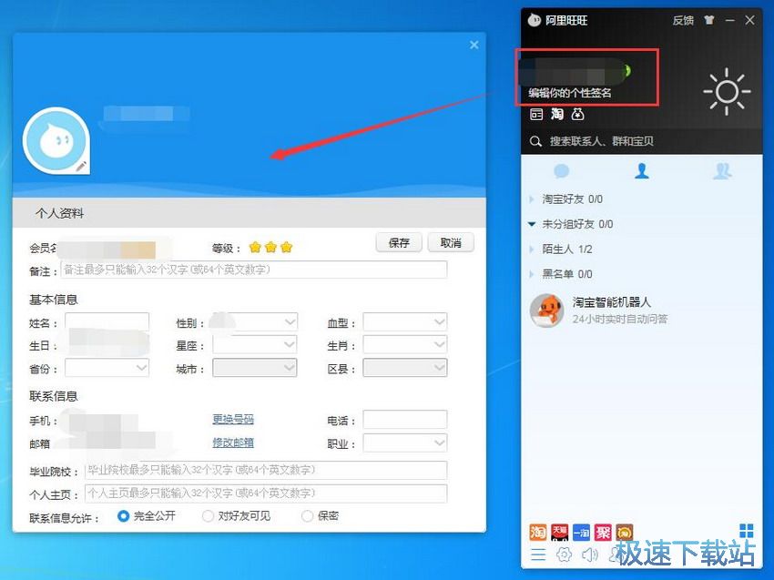Click the green online status indicator
The image size is (774, 580).
coord(626,71)
